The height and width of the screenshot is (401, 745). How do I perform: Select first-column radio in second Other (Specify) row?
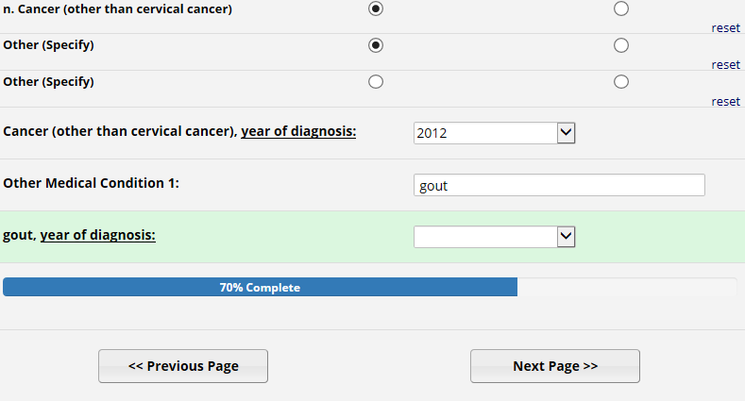pyautogui.click(x=376, y=81)
